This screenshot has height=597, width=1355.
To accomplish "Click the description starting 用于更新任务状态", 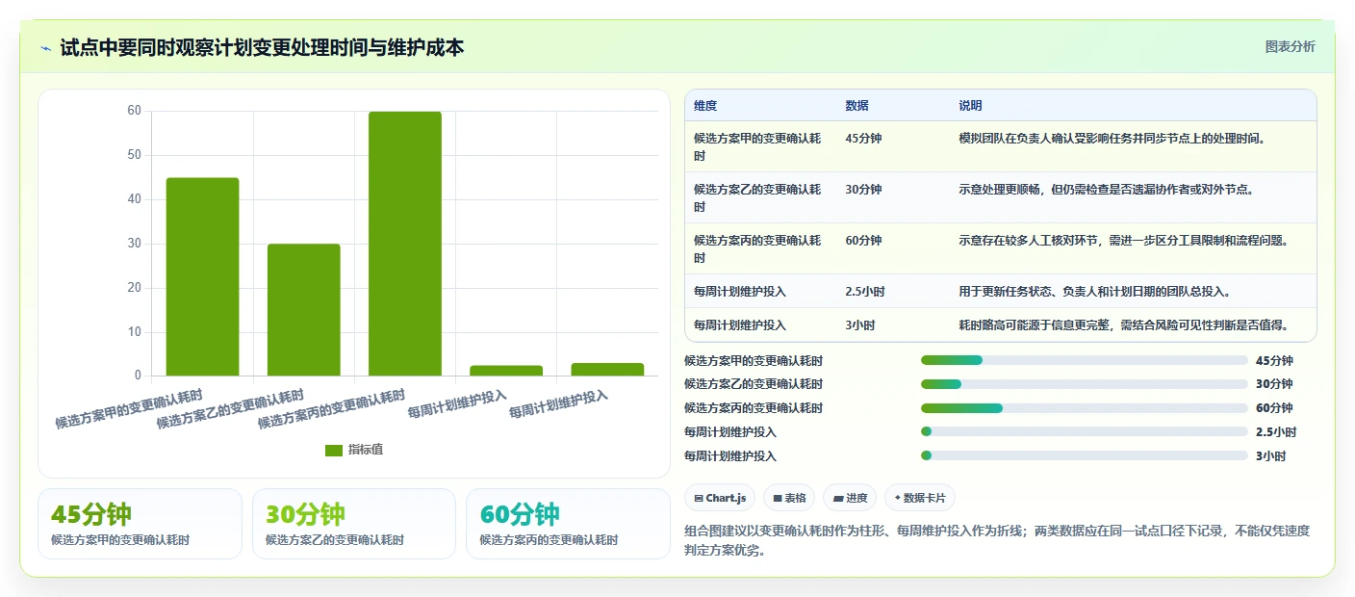I will (x=1095, y=292).
